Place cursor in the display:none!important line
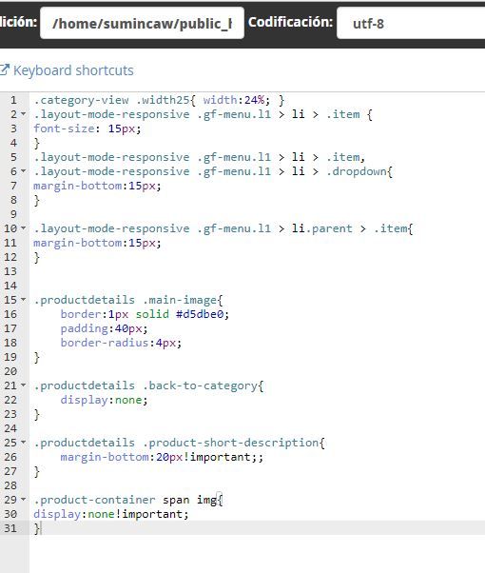 pyautogui.click(x=111, y=514)
